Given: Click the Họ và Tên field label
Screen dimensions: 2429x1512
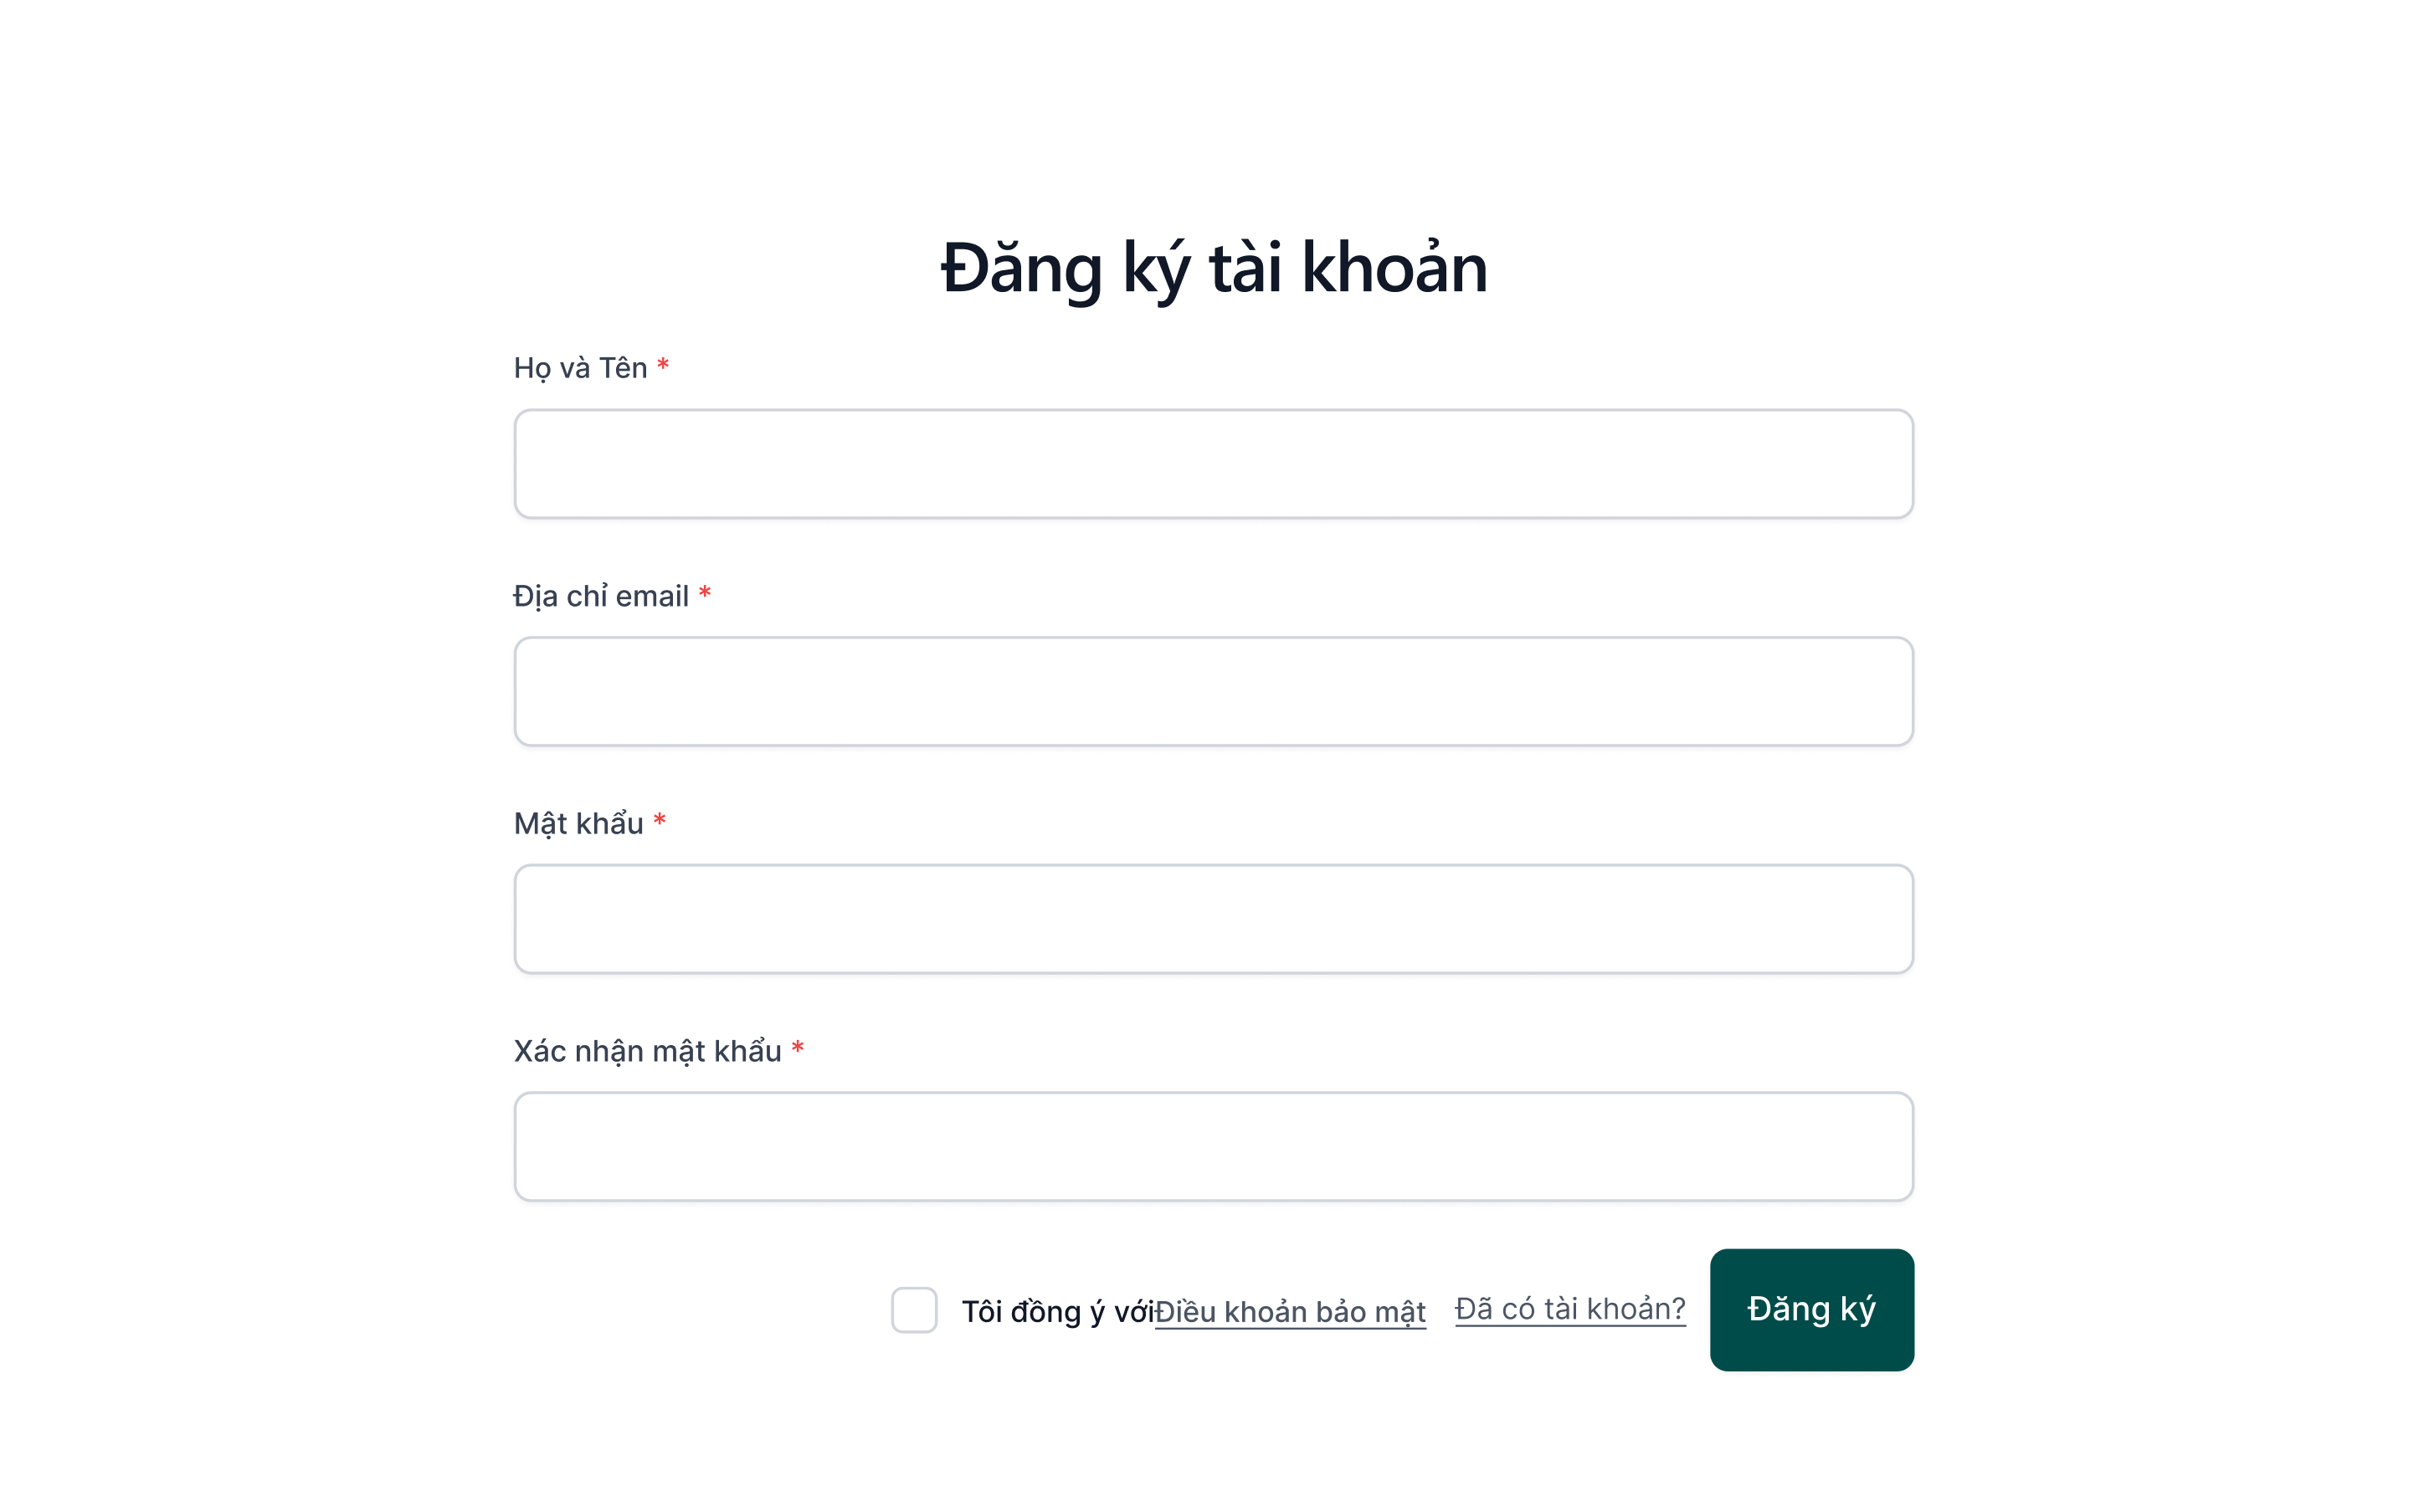Looking at the screenshot, I should [x=580, y=368].
